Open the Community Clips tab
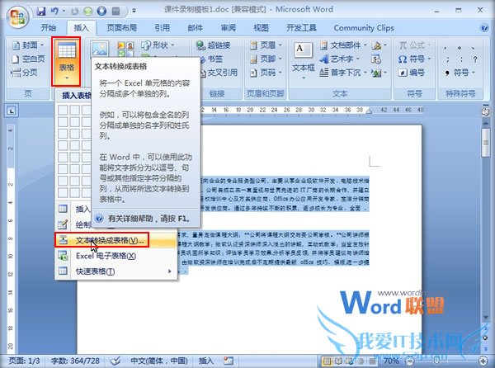The image size is (495, 368). [x=364, y=28]
